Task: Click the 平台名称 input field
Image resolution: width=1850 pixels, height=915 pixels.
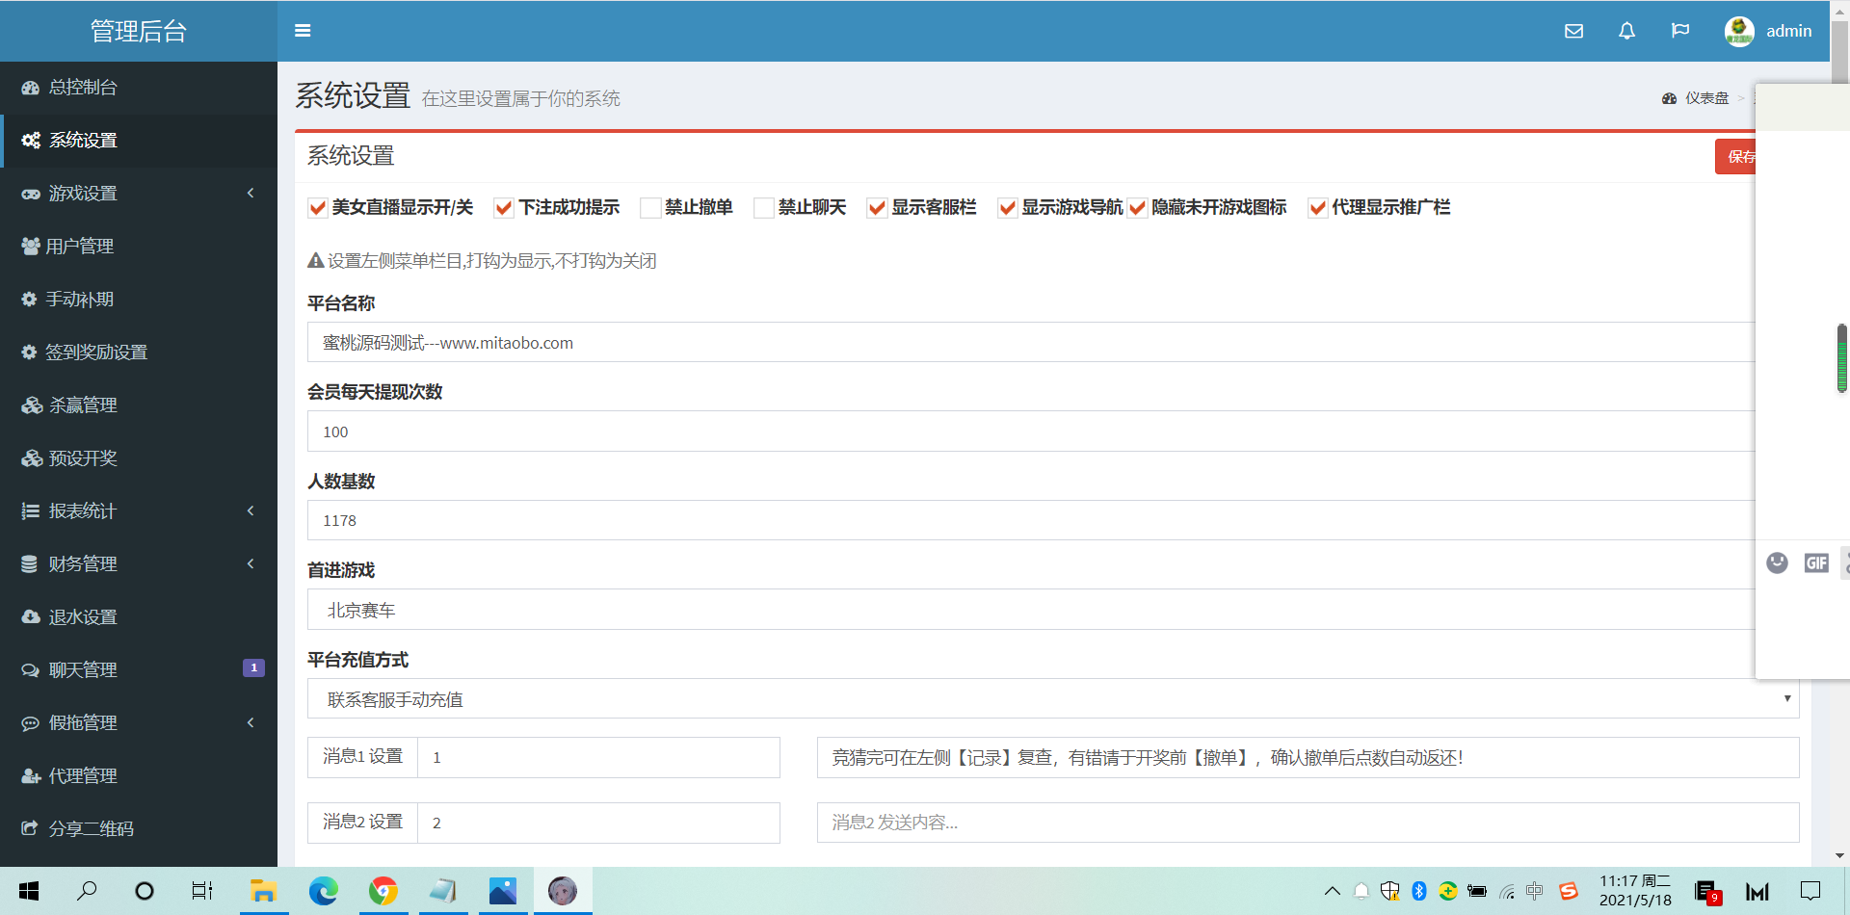Action: point(1031,343)
